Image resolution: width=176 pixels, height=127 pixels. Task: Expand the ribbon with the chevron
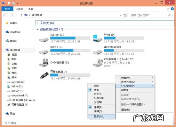pos(168,9)
